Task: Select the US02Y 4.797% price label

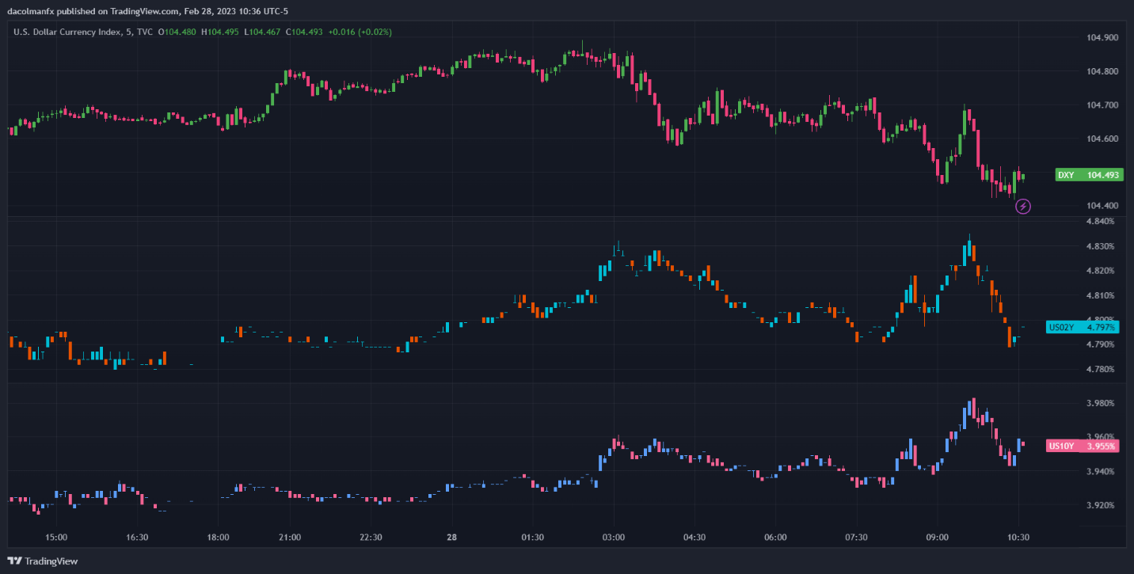Action: (1083, 327)
